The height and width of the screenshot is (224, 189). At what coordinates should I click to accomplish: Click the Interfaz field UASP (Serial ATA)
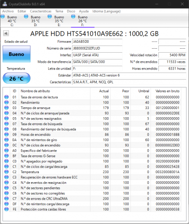pos(97,55)
